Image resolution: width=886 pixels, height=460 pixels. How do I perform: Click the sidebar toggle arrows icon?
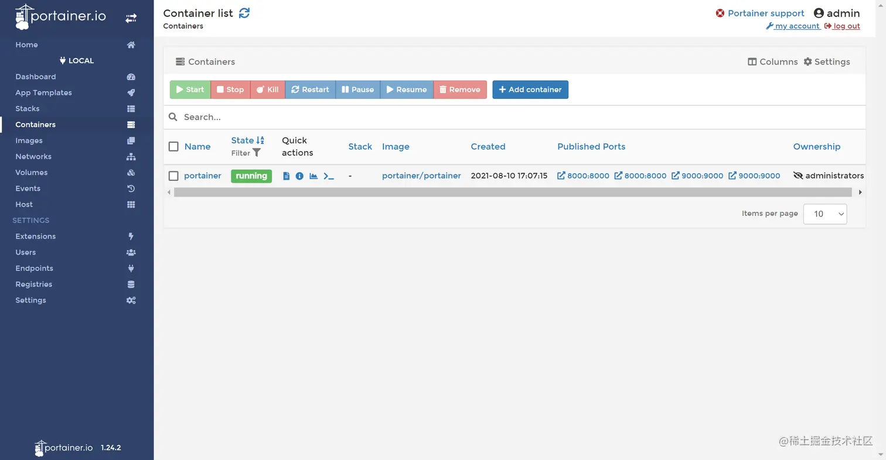tap(131, 19)
